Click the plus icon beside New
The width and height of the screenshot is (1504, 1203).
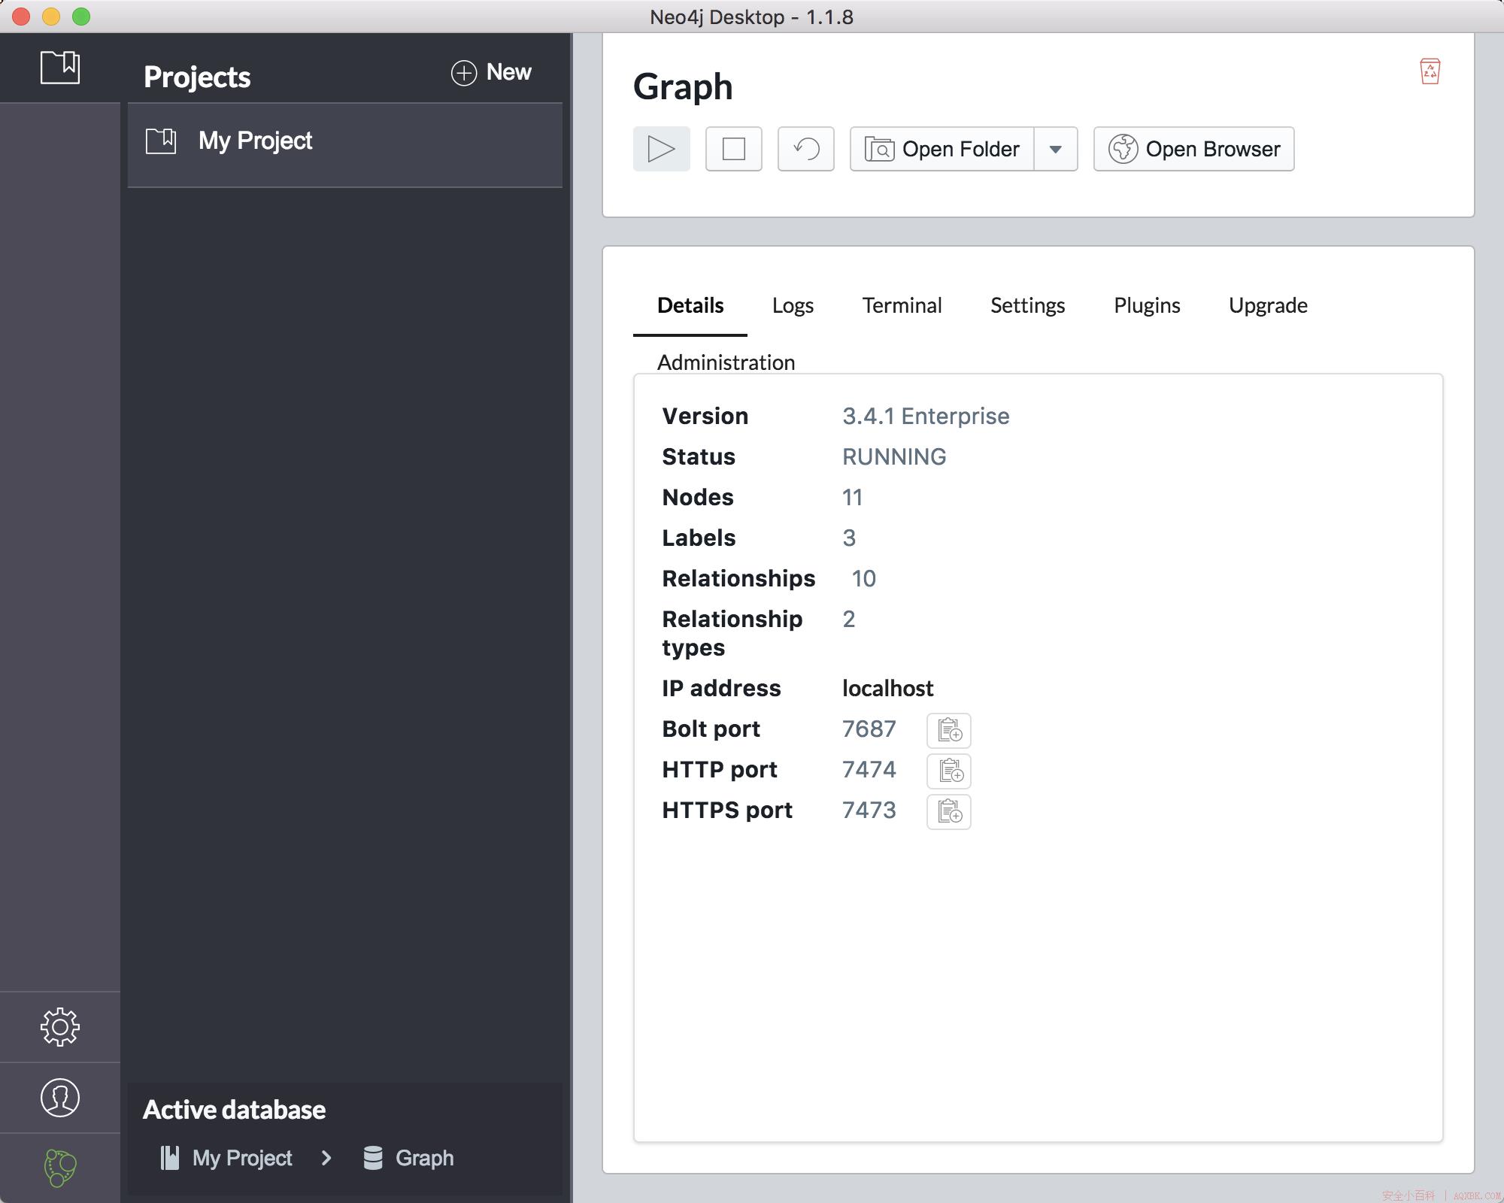(464, 73)
